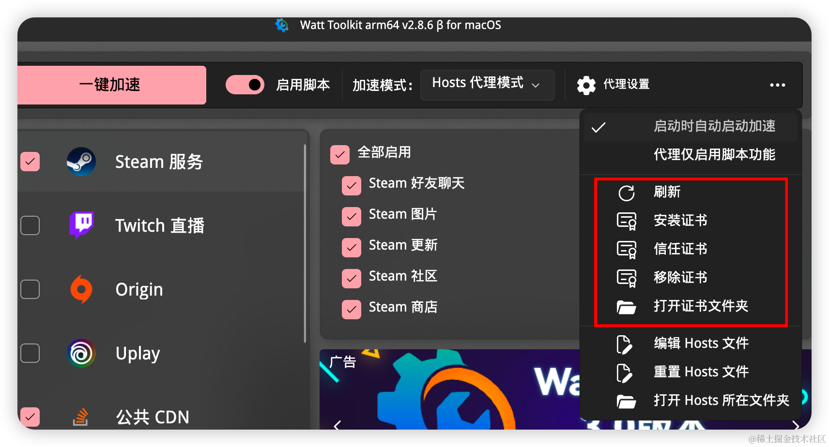Click the certificate icon beside 信任证书
This screenshot has height=447, width=829.
click(x=627, y=250)
